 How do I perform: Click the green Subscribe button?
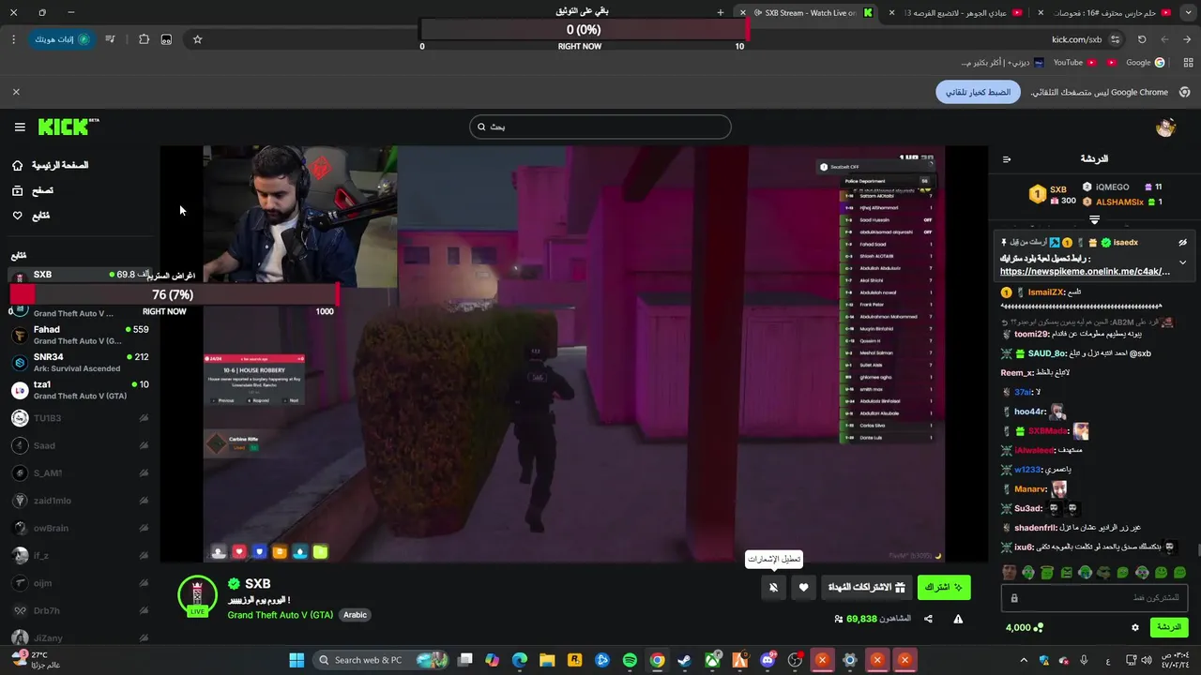944,587
